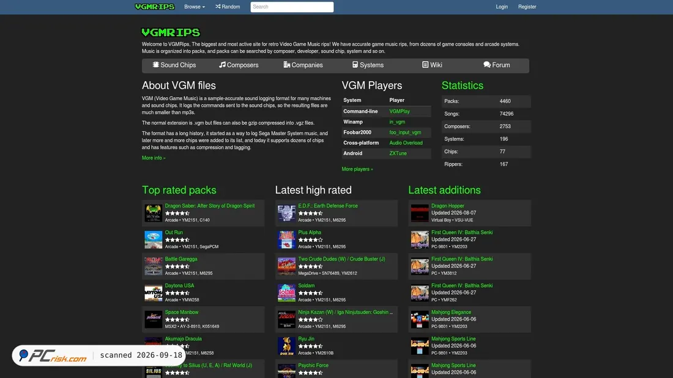Open First Queen IV listed under YM3812

(x=462, y=260)
